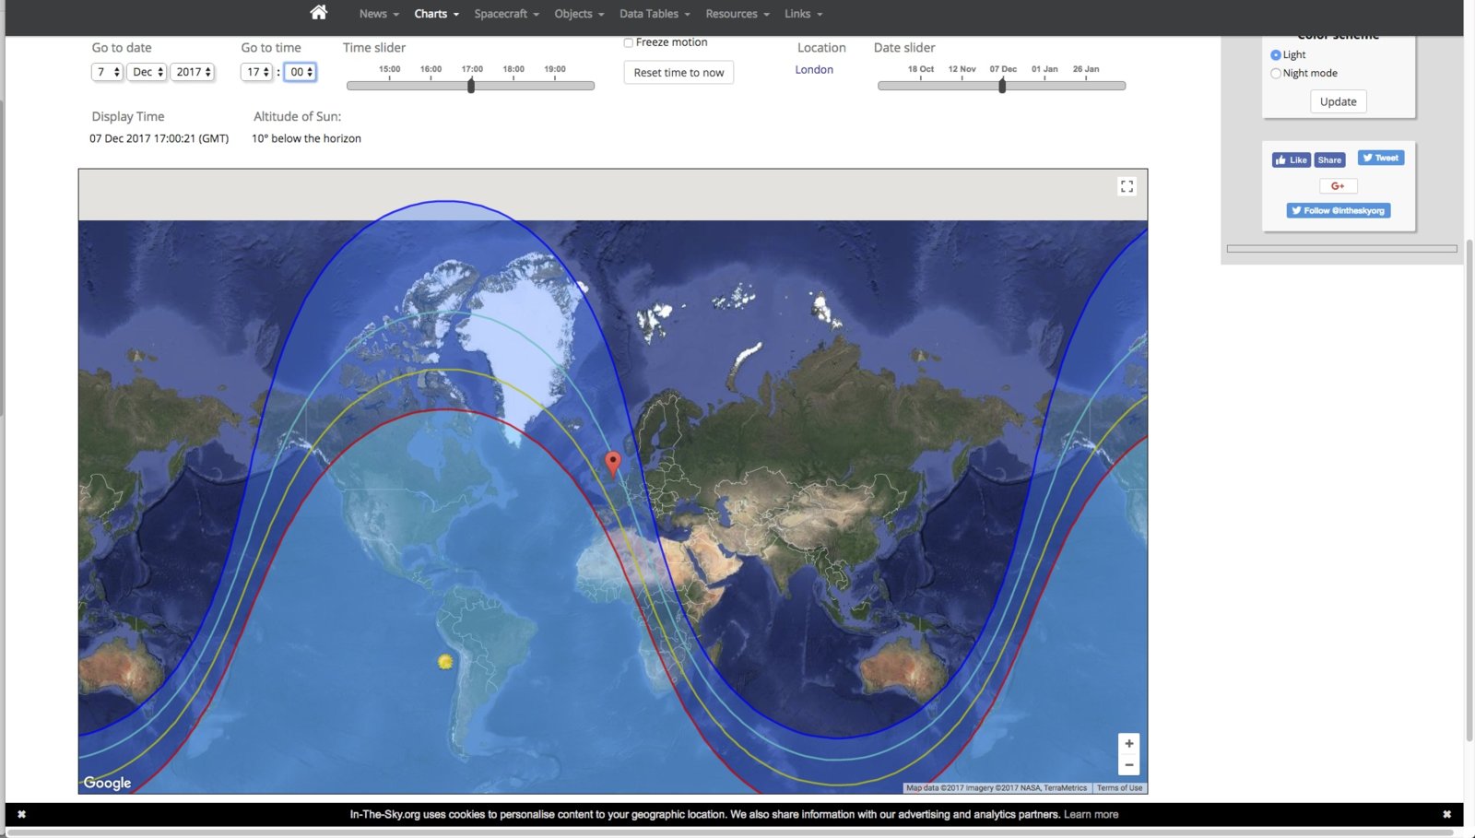Open the Data Tables menu
1475x838 pixels.
[x=654, y=14]
